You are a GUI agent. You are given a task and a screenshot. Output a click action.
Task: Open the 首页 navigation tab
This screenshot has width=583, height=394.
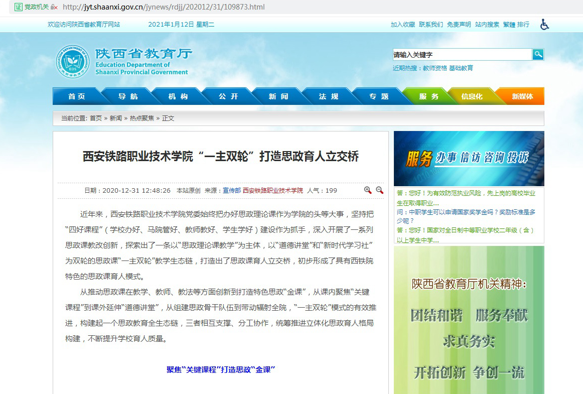point(77,96)
